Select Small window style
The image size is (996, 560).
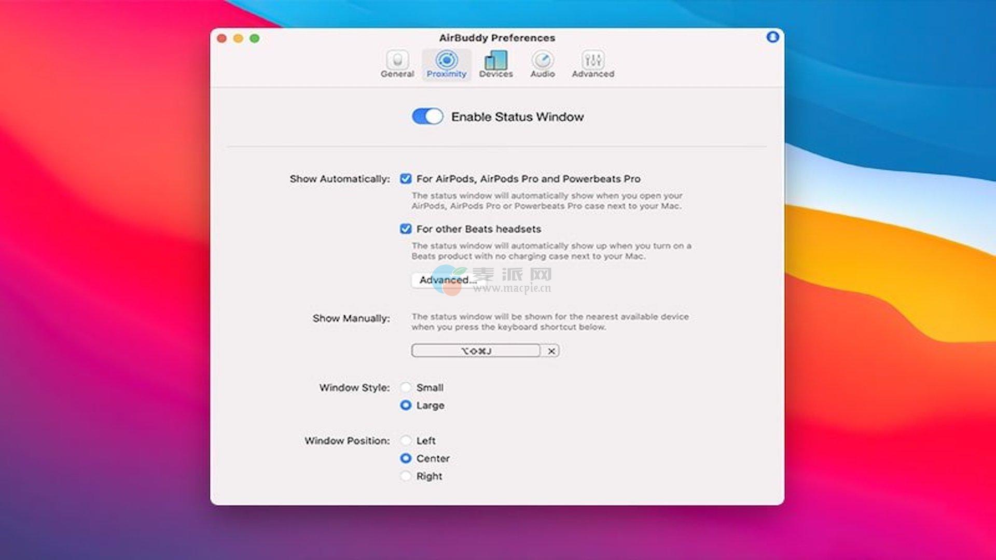(406, 387)
